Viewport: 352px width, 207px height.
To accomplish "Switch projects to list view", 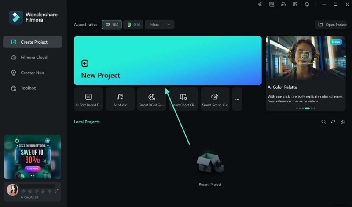I will pyautogui.click(x=343, y=122).
